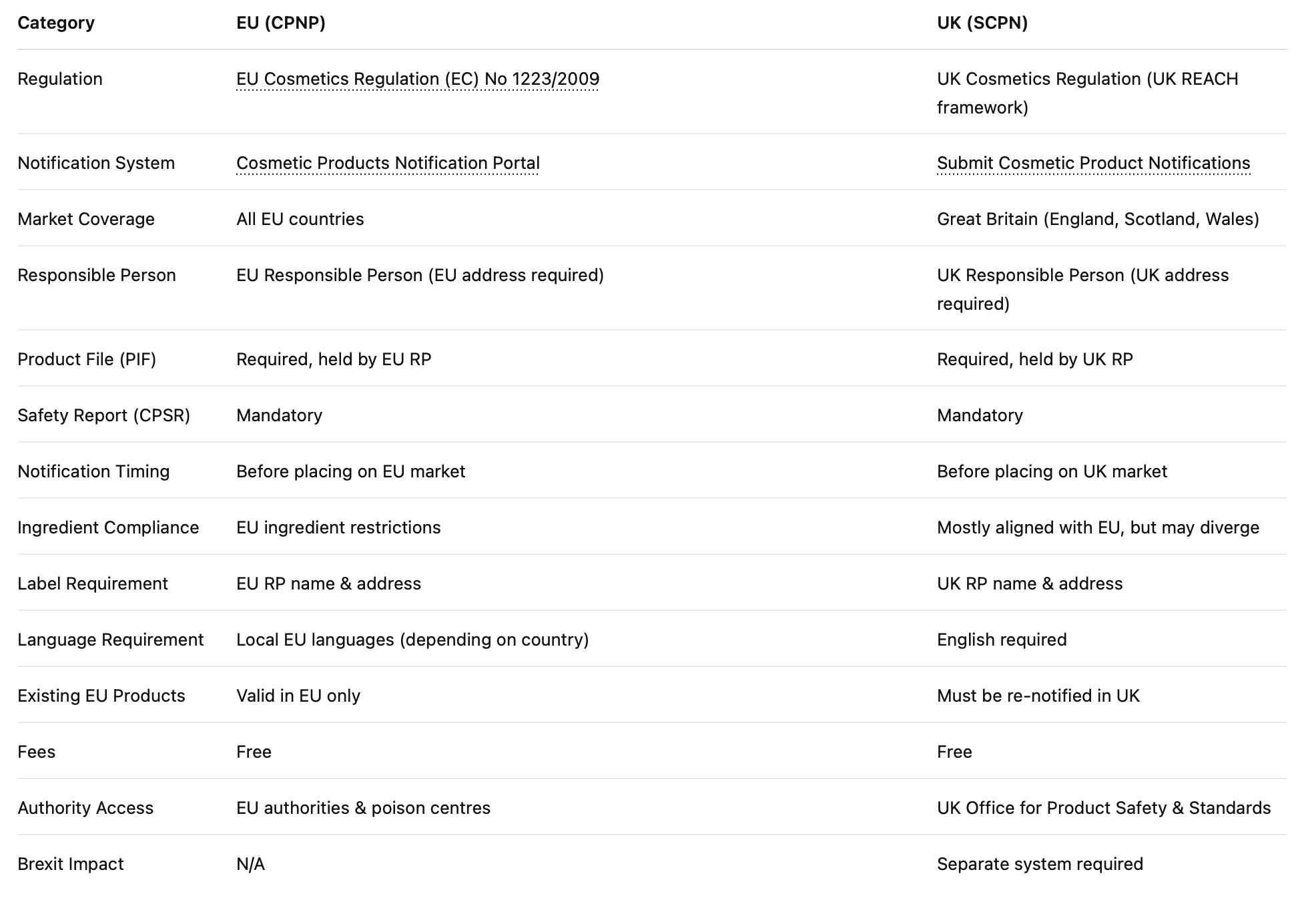Screen dimensions: 1304x900
Task: Click the Market Coverage row label
Action: (86, 219)
